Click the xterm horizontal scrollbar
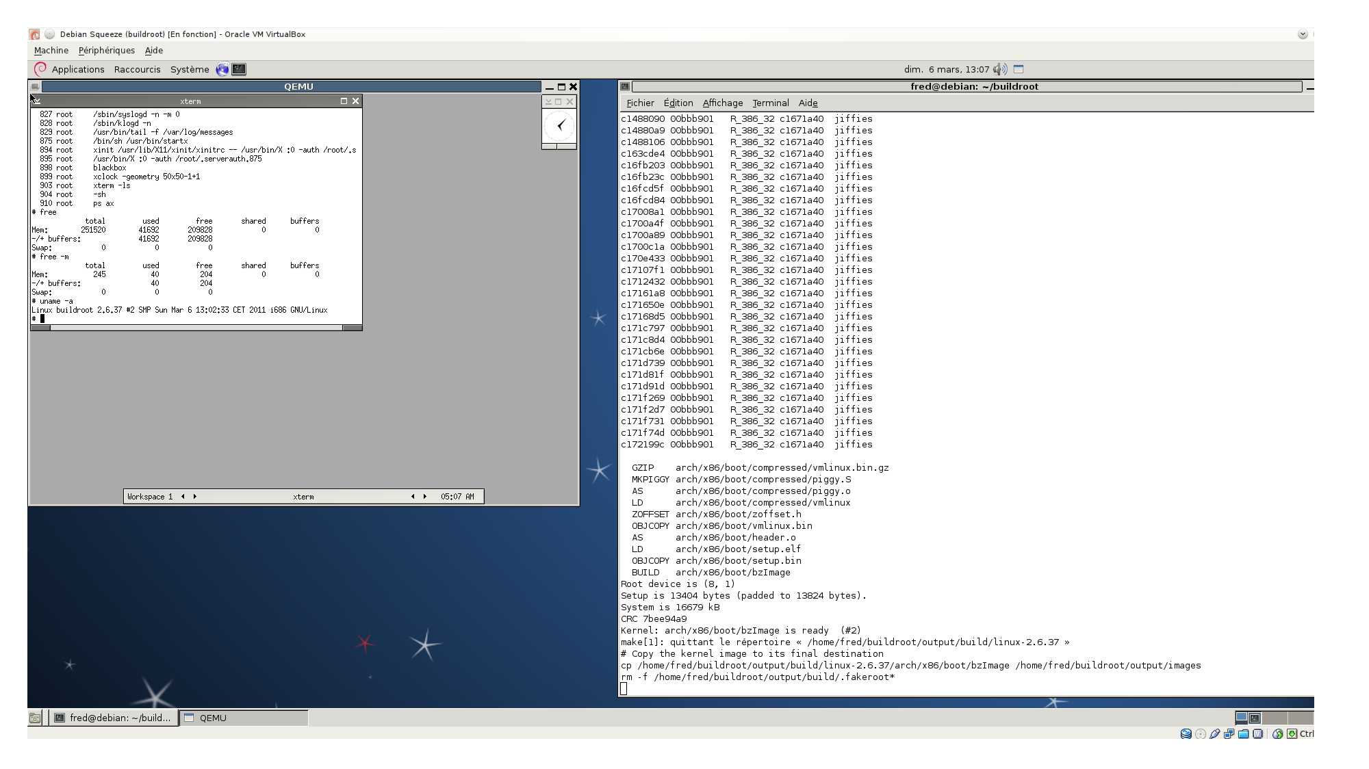 pyautogui.click(x=196, y=328)
